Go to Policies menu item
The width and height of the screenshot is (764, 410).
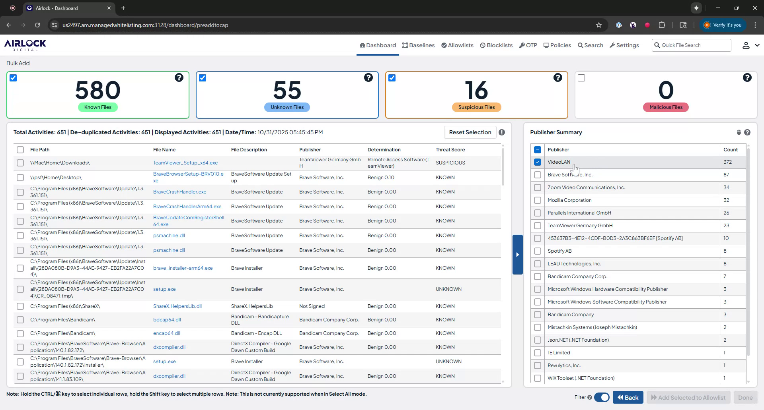557,45
